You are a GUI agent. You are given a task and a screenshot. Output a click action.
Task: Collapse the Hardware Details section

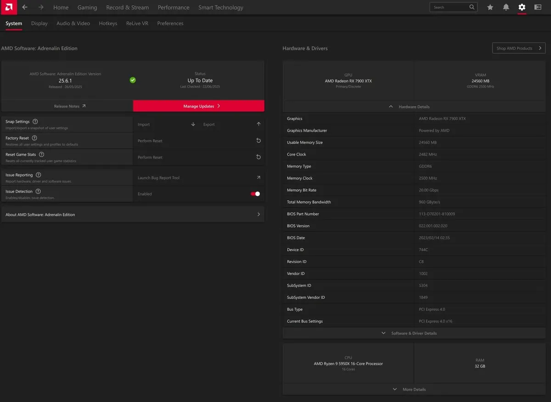pyautogui.click(x=414, y=107)
